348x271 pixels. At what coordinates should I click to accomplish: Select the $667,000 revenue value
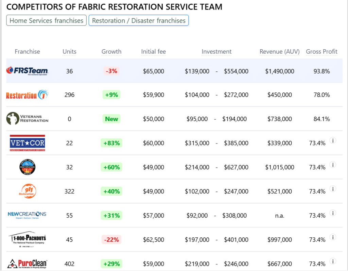[280, 264]
